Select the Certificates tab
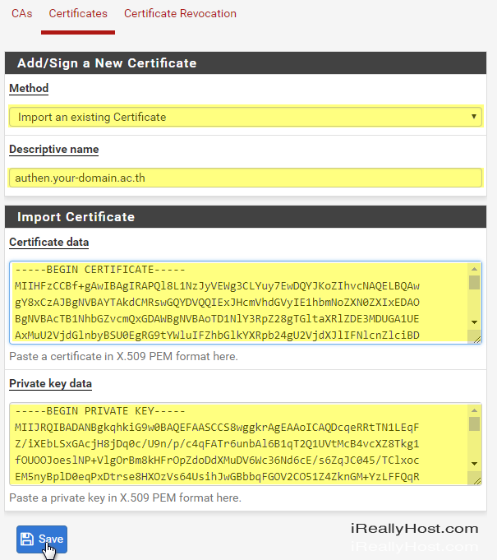The image size is (497, 560). (x=78, y=14)
